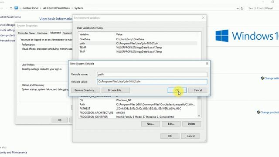The height and width of the screenshot is (157, 279).
Task: Open Control Panel breadcrumb in address bar
Action: (x=31, y=8)
